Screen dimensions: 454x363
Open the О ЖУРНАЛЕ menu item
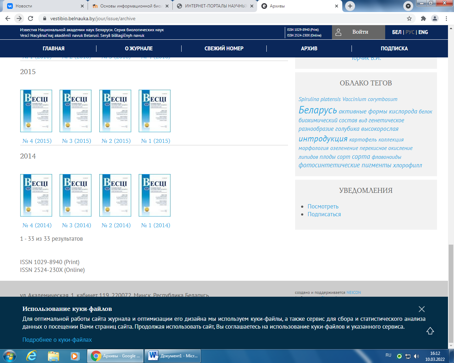click(139, 49)
